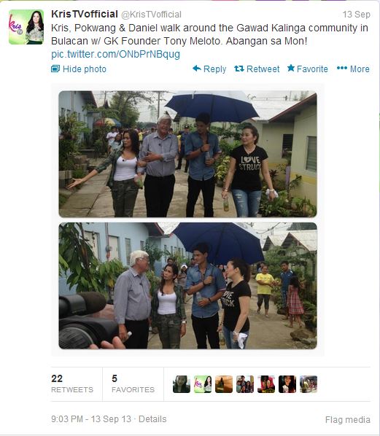Open the pic.twitter.com/ONbPrNBqug link

[115, 54]
